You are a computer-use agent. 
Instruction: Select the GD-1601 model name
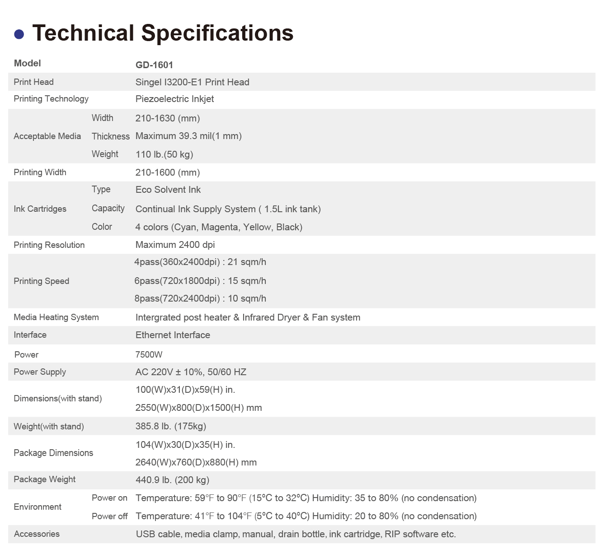[154, 65]
